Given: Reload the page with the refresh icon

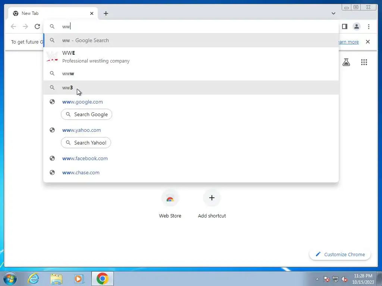Looking at the screenshot, I should 37,26.
